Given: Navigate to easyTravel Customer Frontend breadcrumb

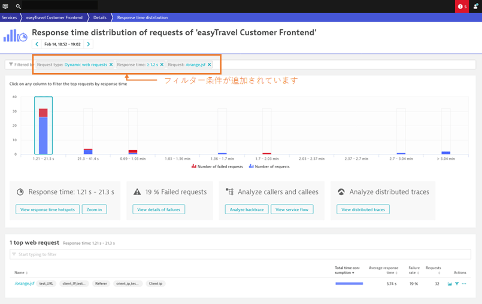Looking at the screenshot, I should coord(54,17).
